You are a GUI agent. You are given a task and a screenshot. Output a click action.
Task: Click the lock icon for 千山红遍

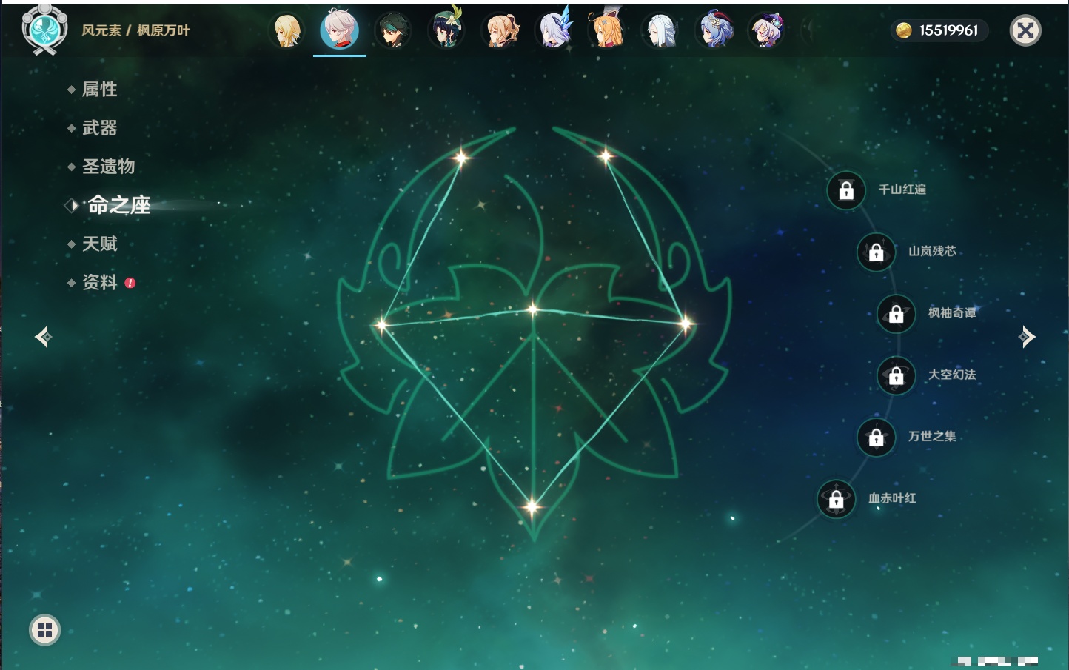point(846,191)
